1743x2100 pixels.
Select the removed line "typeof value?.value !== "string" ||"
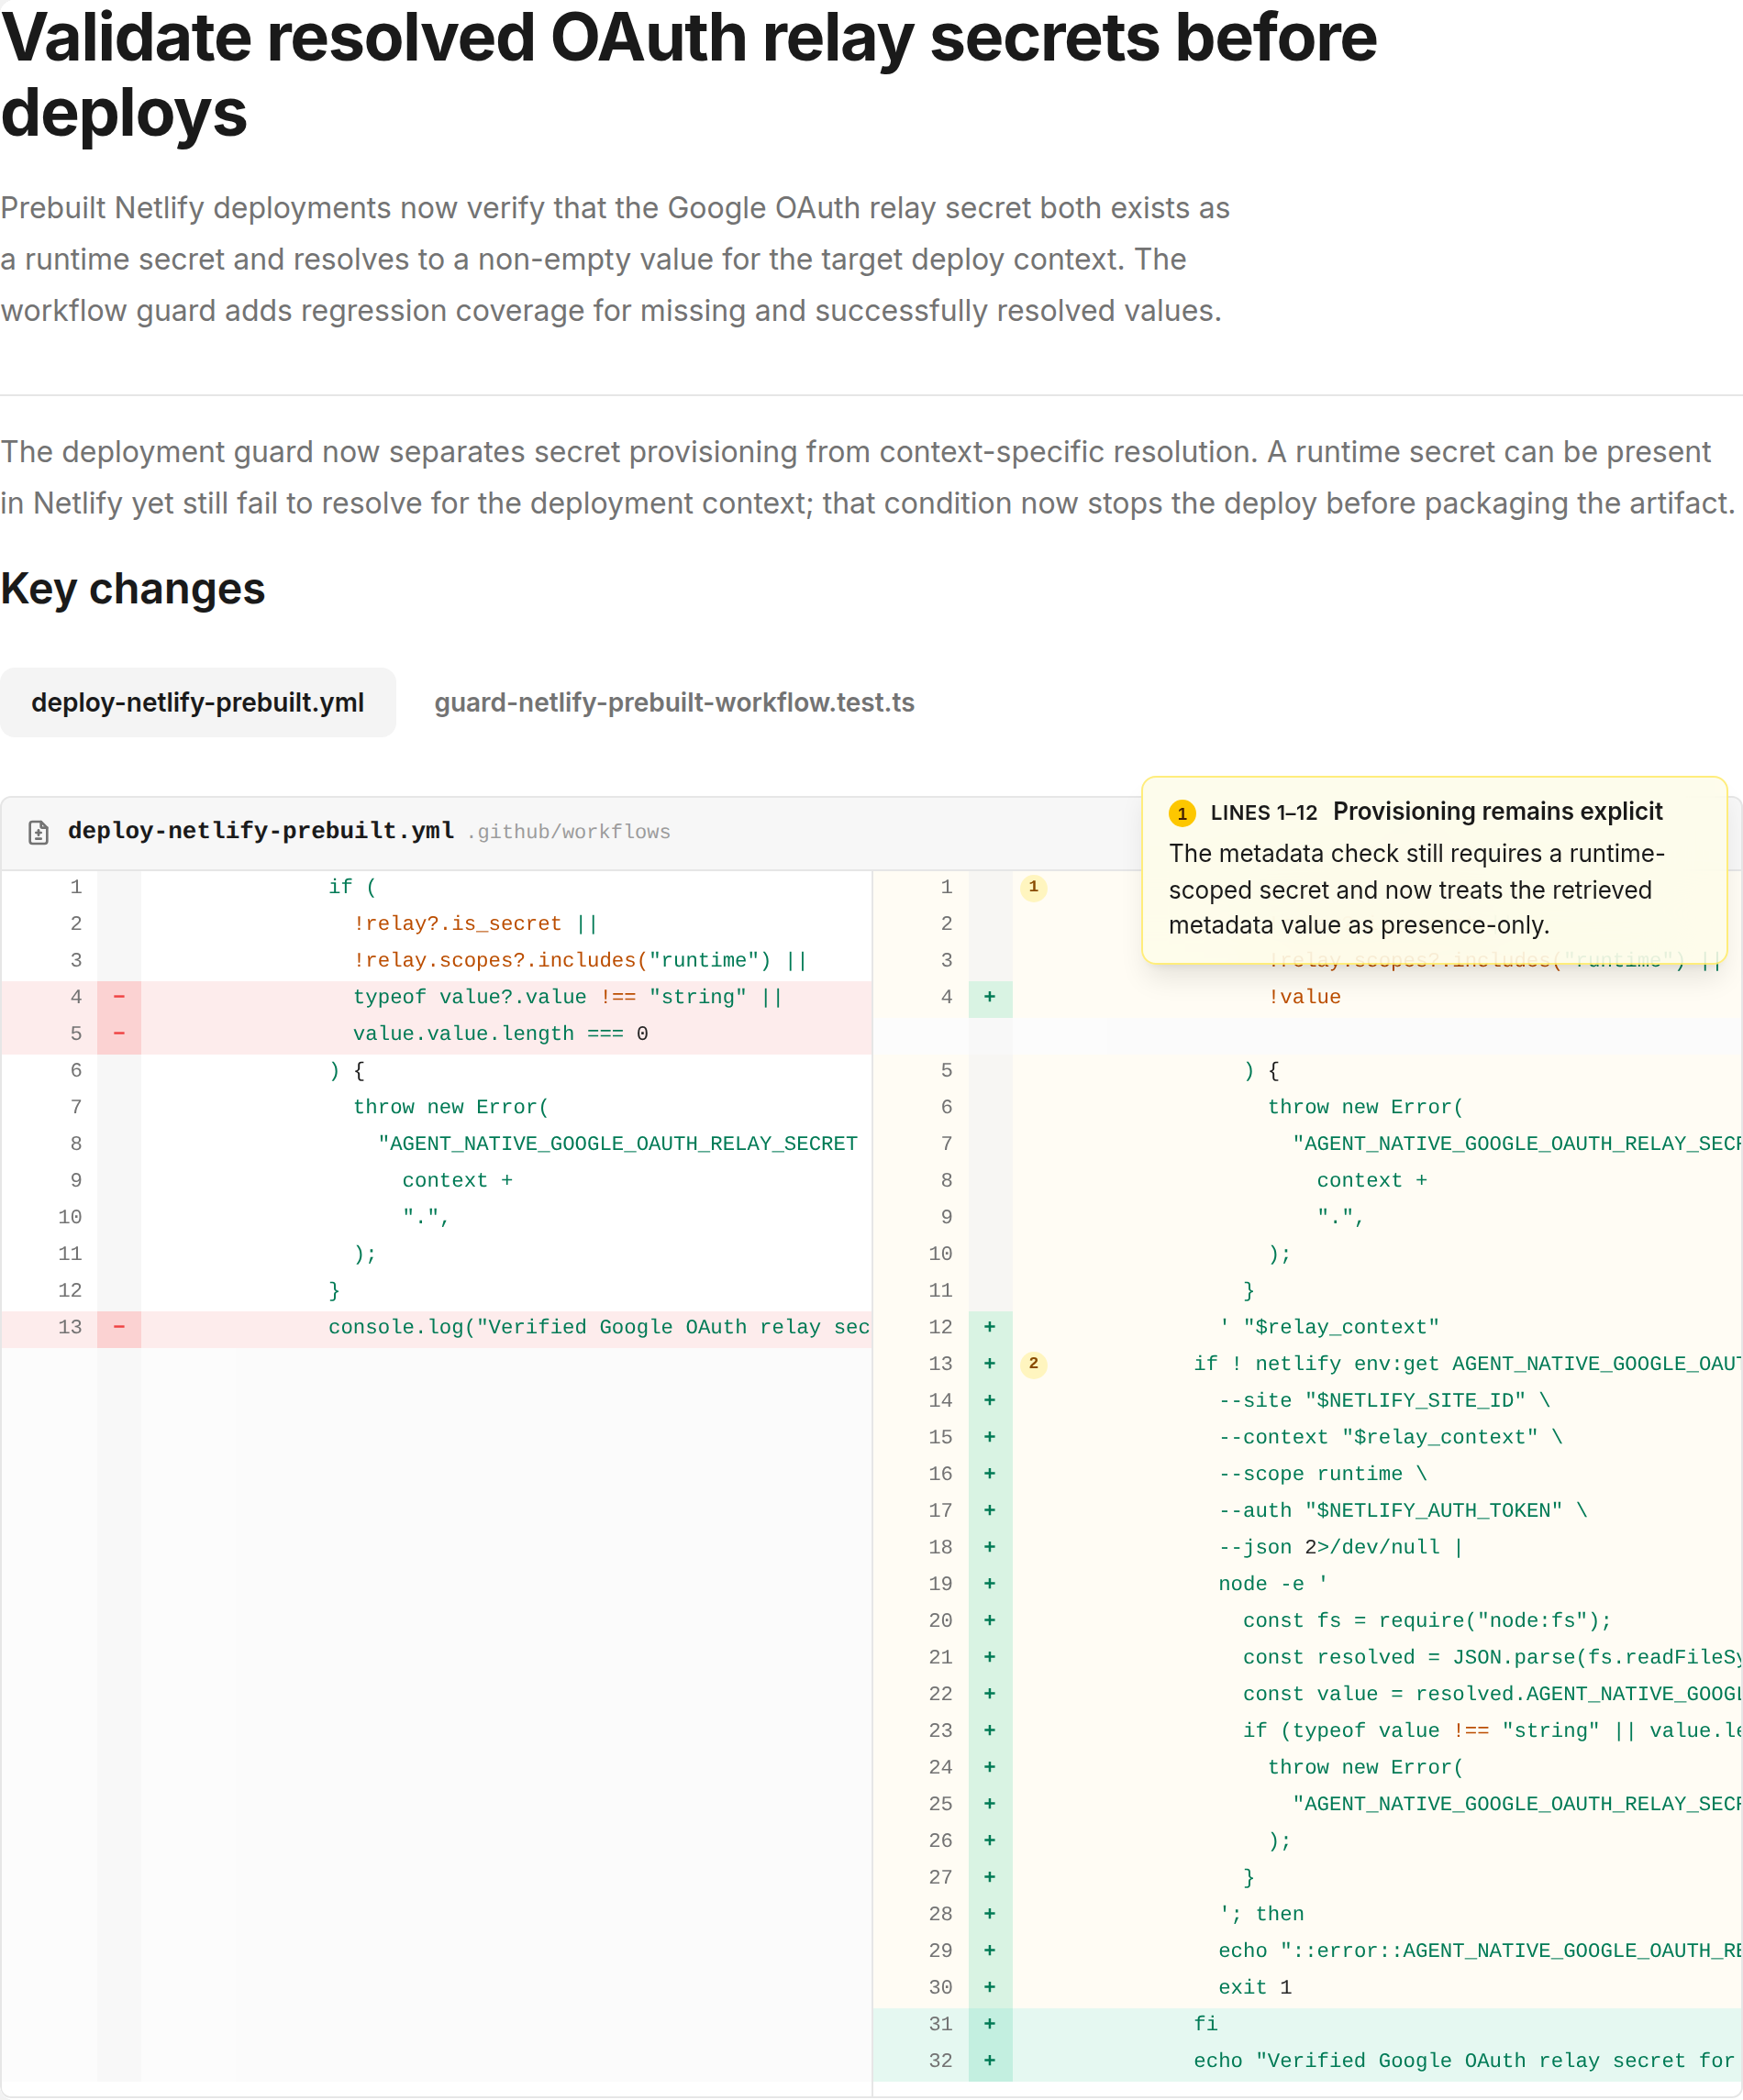pyautogui.click(x=437, y=997)
